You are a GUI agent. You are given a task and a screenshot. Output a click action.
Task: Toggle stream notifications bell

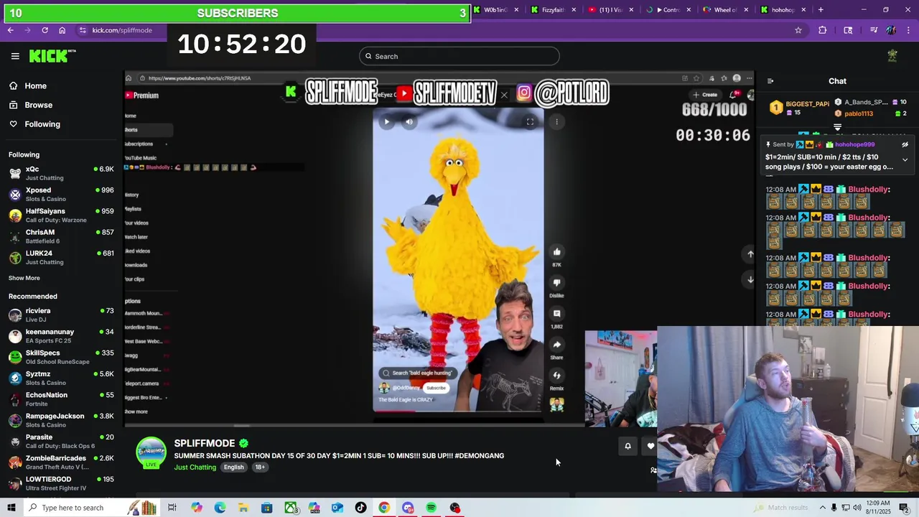[628, 446]
